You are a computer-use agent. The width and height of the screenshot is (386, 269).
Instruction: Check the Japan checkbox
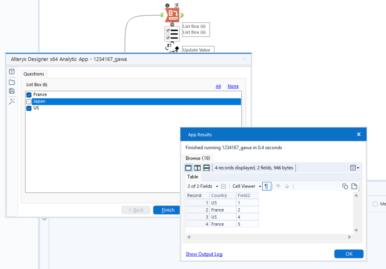29,101
